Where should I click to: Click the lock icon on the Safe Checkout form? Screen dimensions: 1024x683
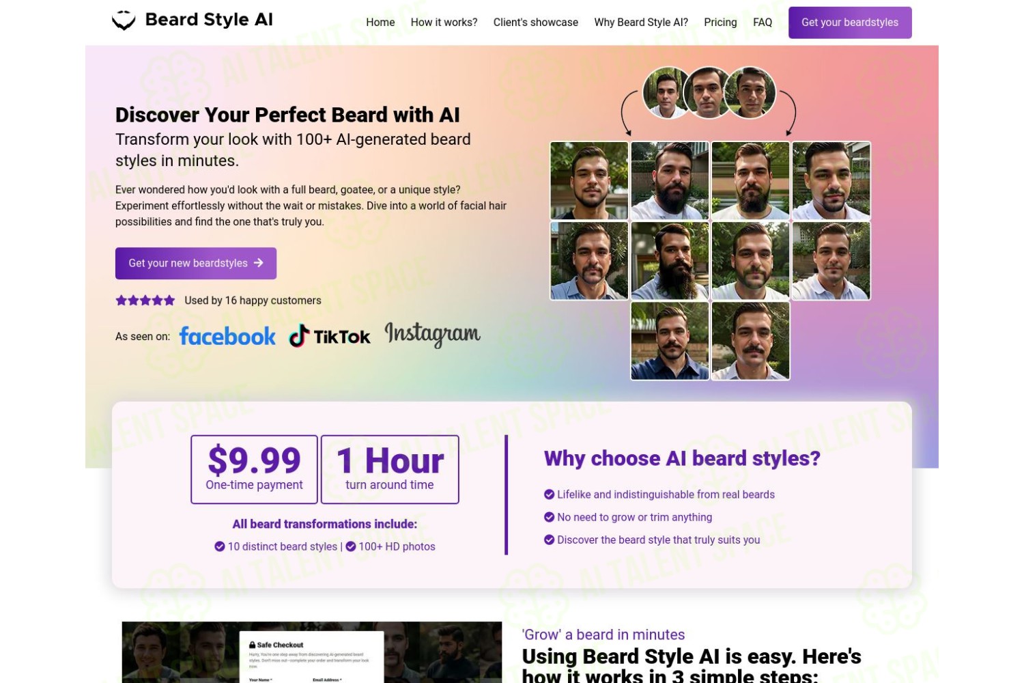click(x=253, y=645)
